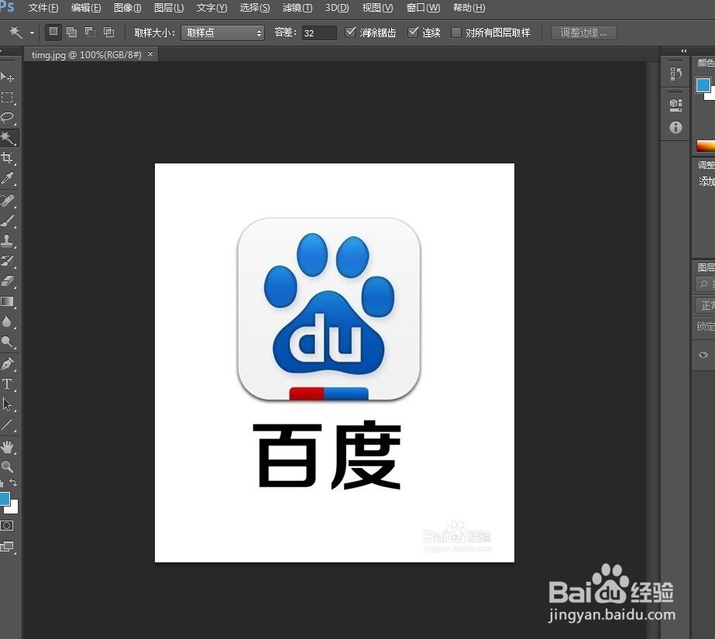Select the Crop tool
Screen dimensions: 715x639
click(x=7, y=158)
